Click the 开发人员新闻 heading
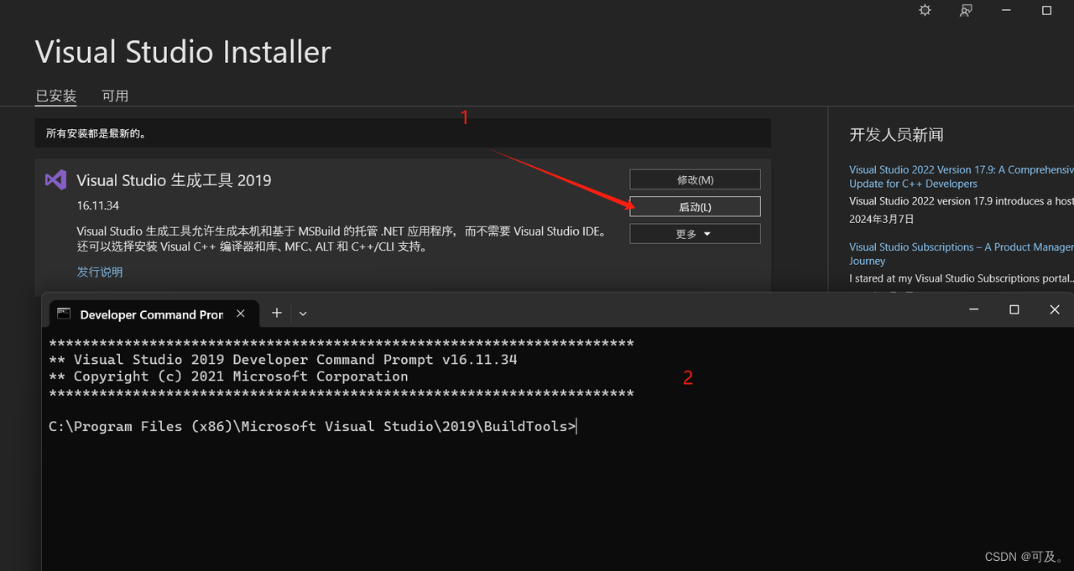 pos(897,135)
